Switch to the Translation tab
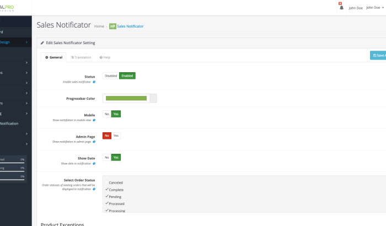386x226 pixels. point(81,57)
